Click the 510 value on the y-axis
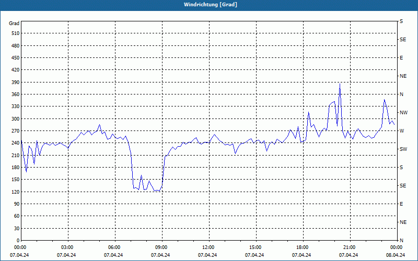 point(14,33)
